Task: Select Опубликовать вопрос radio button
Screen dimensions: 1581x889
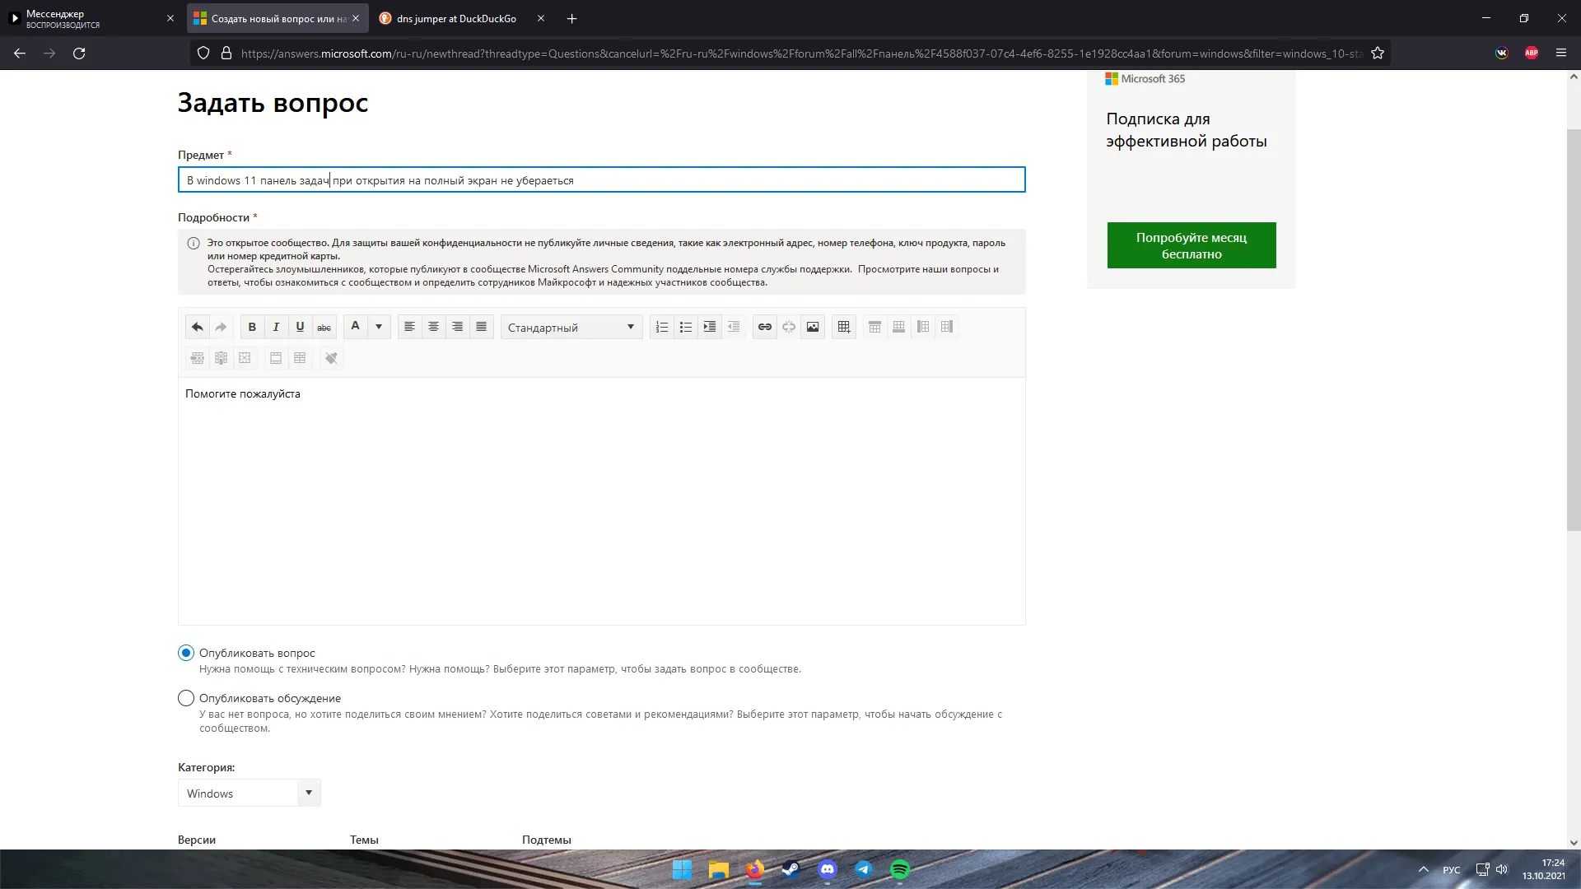Action: tap(186, 653)
